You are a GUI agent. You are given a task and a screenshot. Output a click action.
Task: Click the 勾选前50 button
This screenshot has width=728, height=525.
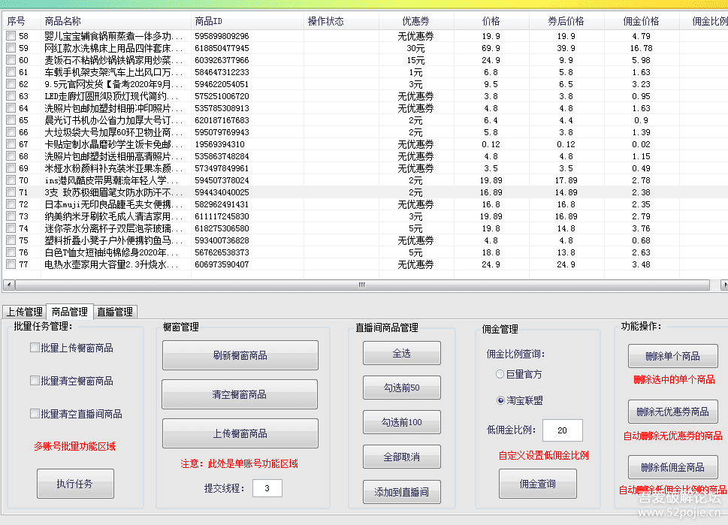402,388
